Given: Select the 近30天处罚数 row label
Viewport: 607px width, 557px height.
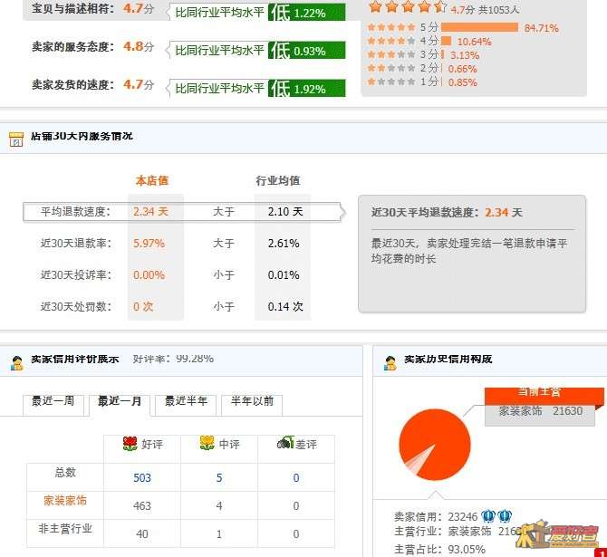Looking at the screenshot, I should [76, 307].
